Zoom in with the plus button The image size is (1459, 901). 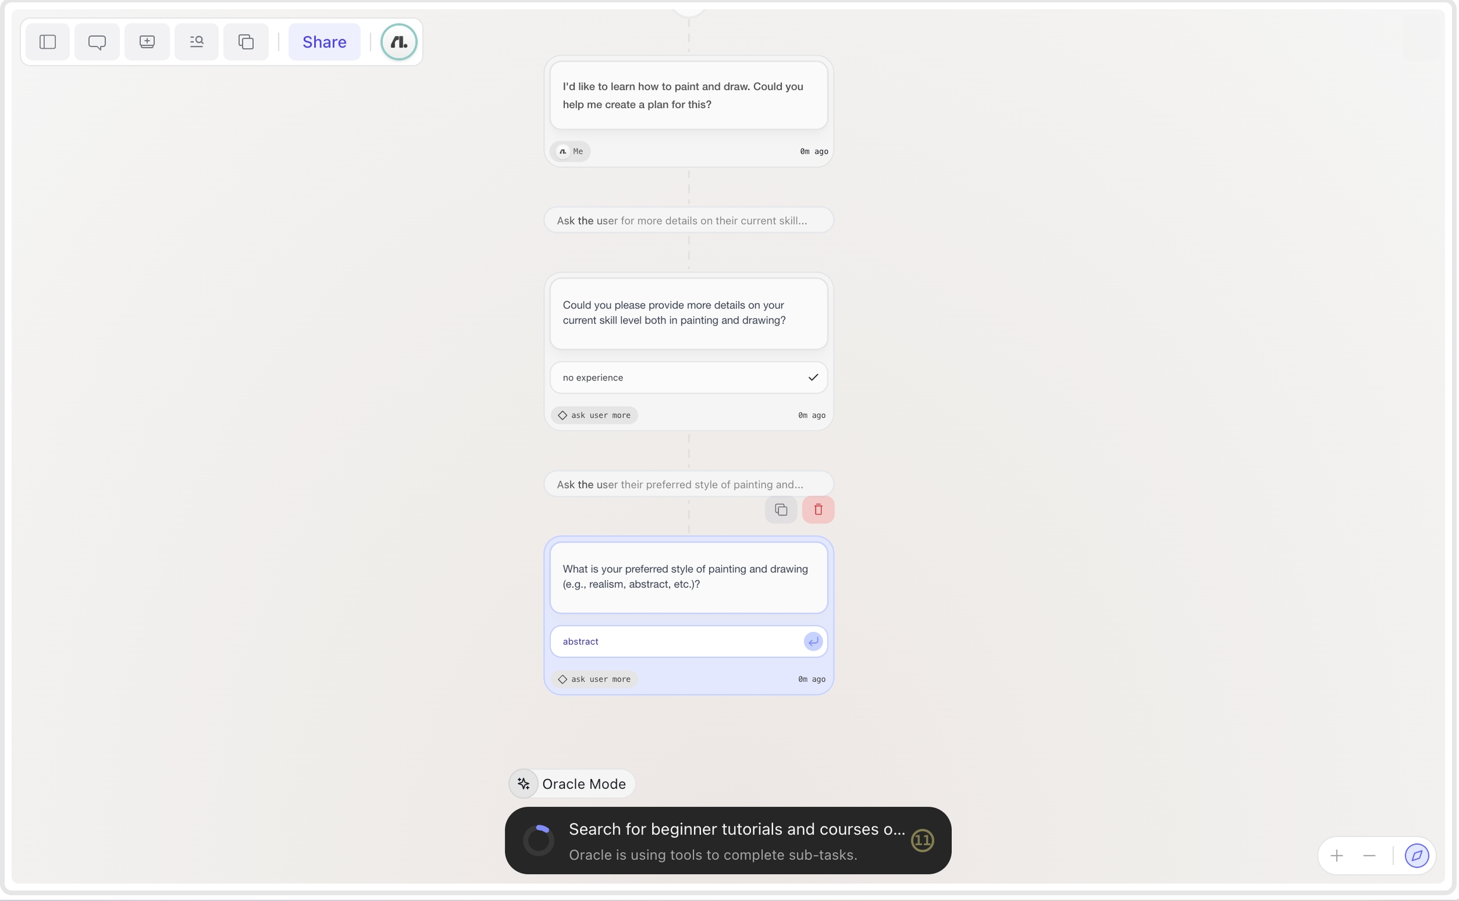[x=1336, y=856]
